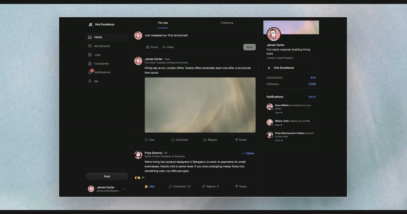Screen dimensions: 407x214
Task: Repost James Carter's post
Action: tap(210, 140)
